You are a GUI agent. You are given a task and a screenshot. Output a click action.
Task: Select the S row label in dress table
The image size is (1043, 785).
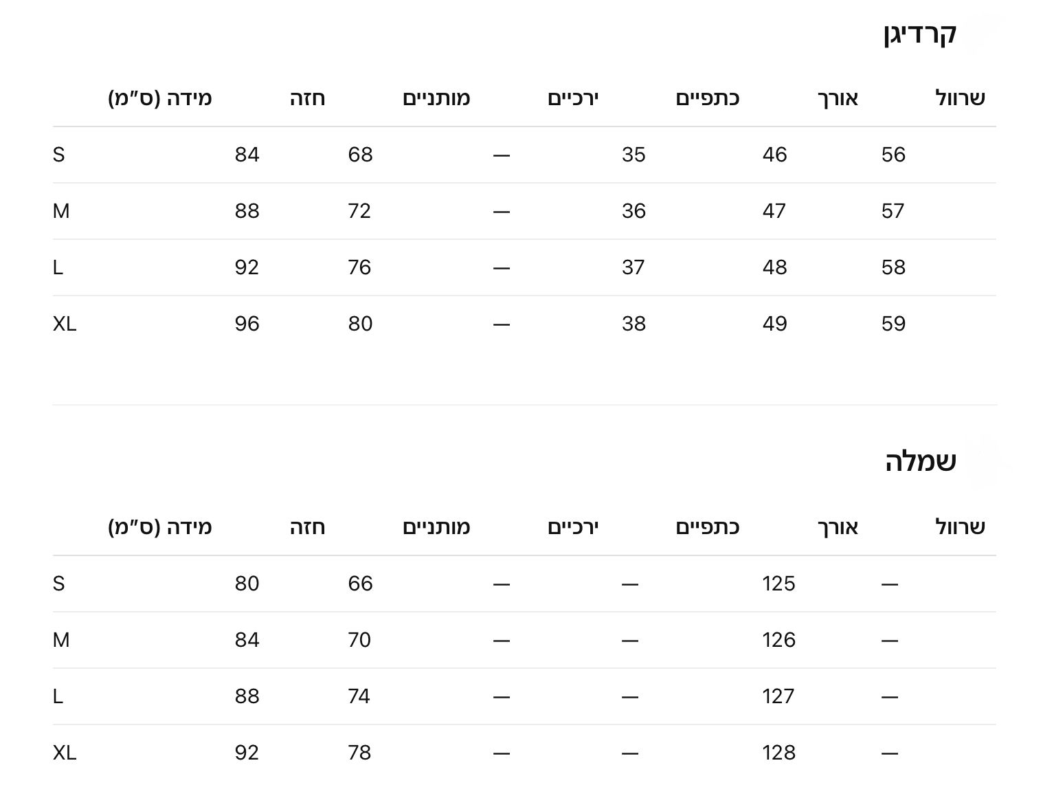(58, 584)
